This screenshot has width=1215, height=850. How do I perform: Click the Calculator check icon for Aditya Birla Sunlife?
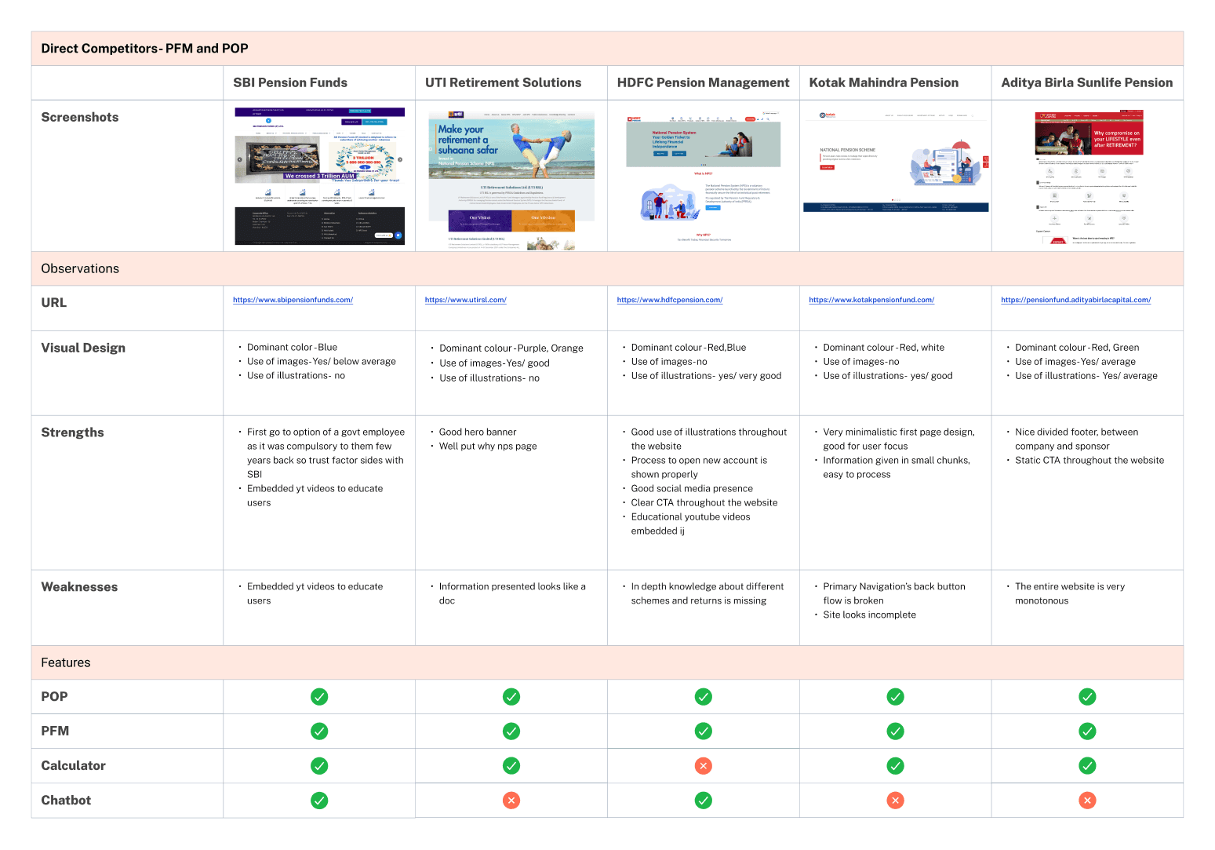(1087, 766)
